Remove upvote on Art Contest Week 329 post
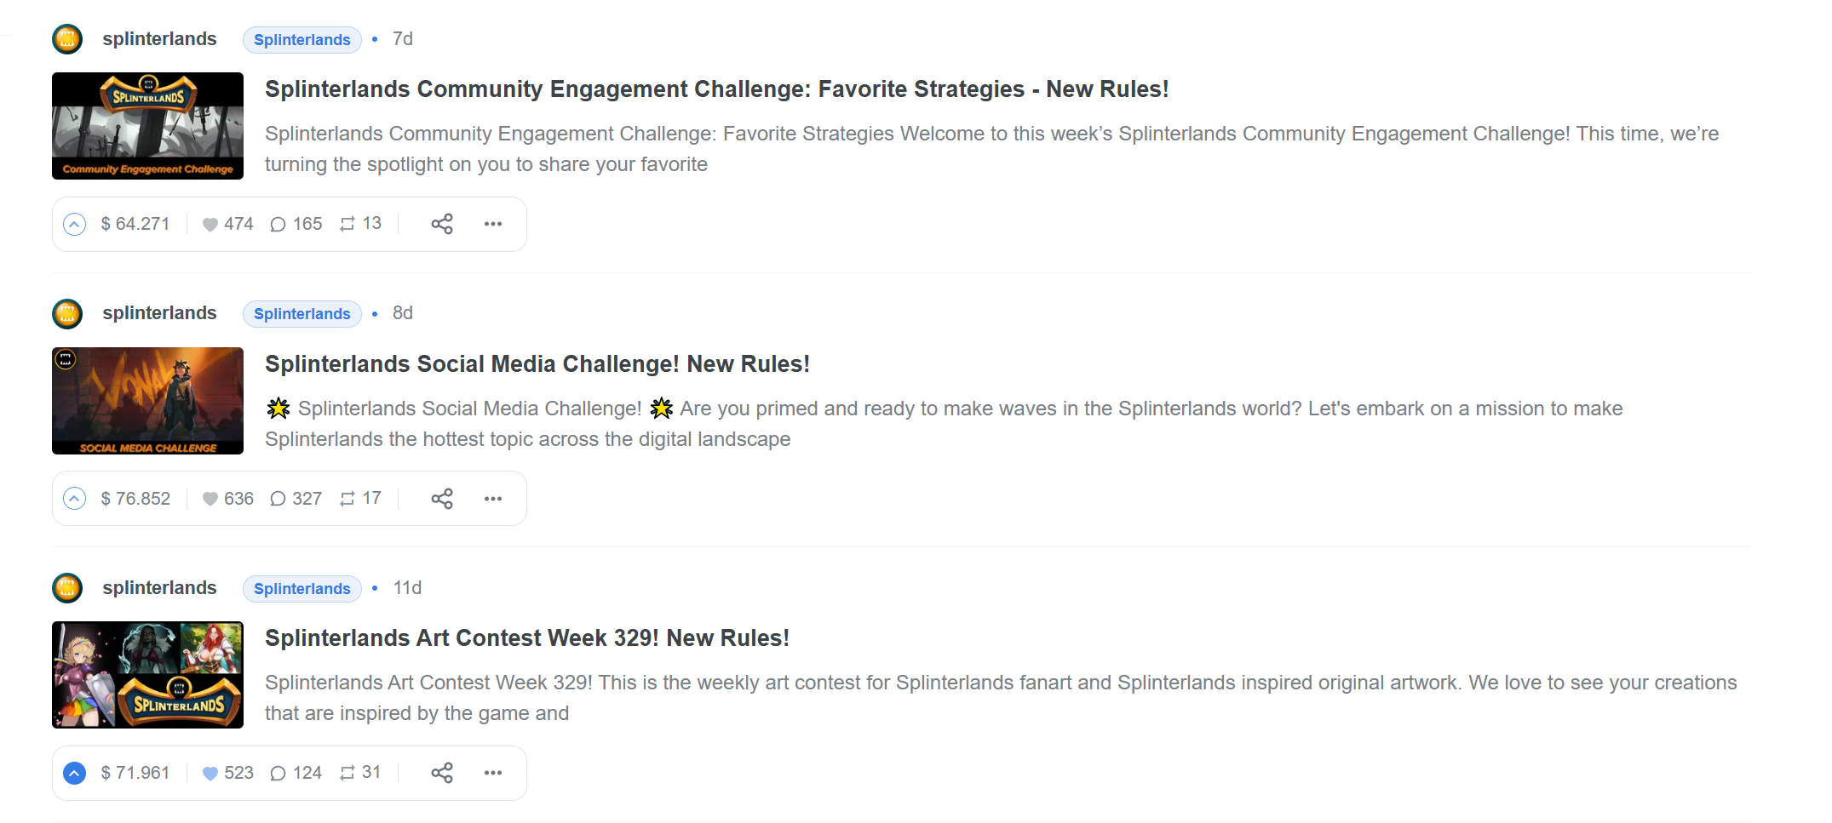 [75, 773]
